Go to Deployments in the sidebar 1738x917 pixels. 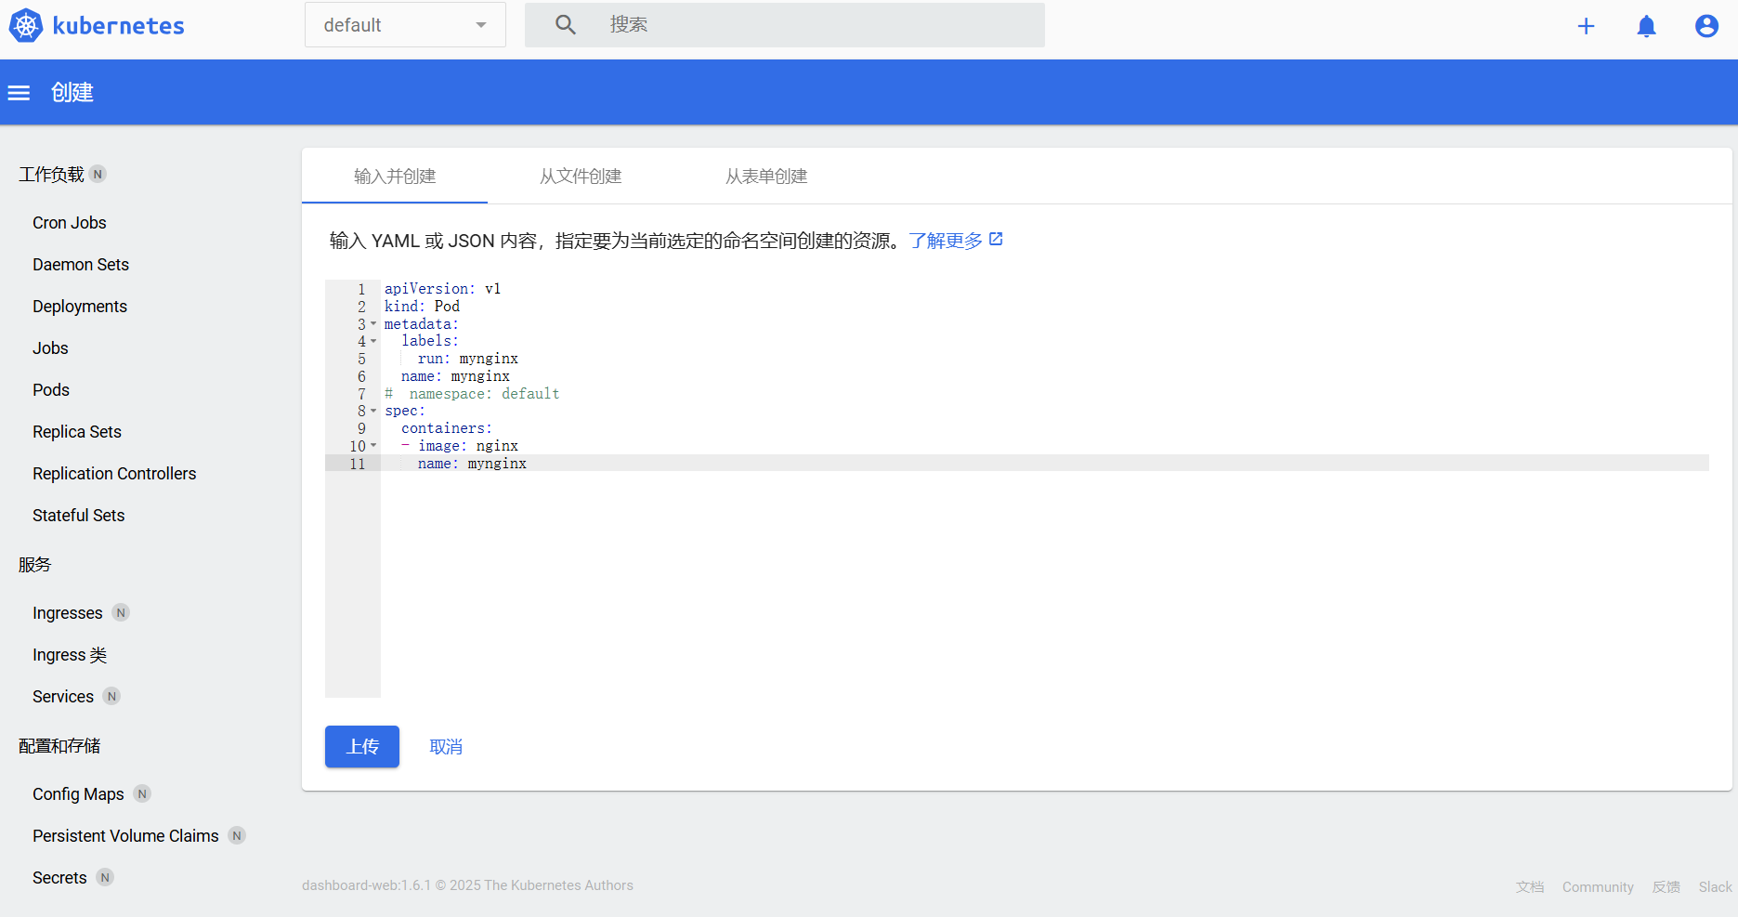(x=80, y=307)
